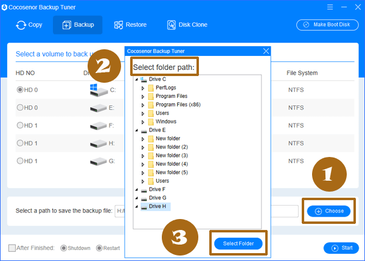Click the drive H: icon in volume list
The width and height of the screenshot is (365, 261).
point(98,144)
